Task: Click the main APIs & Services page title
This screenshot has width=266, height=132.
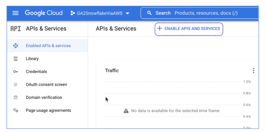Action: (116, 29)
